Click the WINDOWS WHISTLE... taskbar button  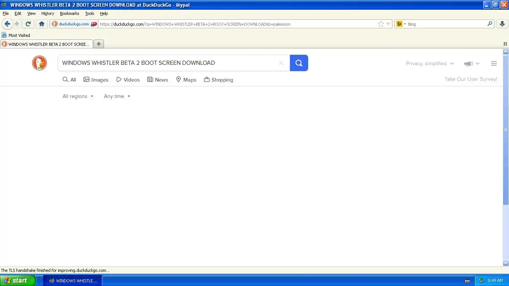point(72,281)
